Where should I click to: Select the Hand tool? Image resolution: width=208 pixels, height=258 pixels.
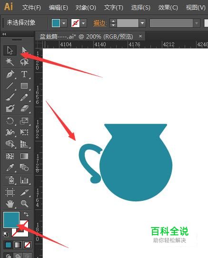pos(10,204)
